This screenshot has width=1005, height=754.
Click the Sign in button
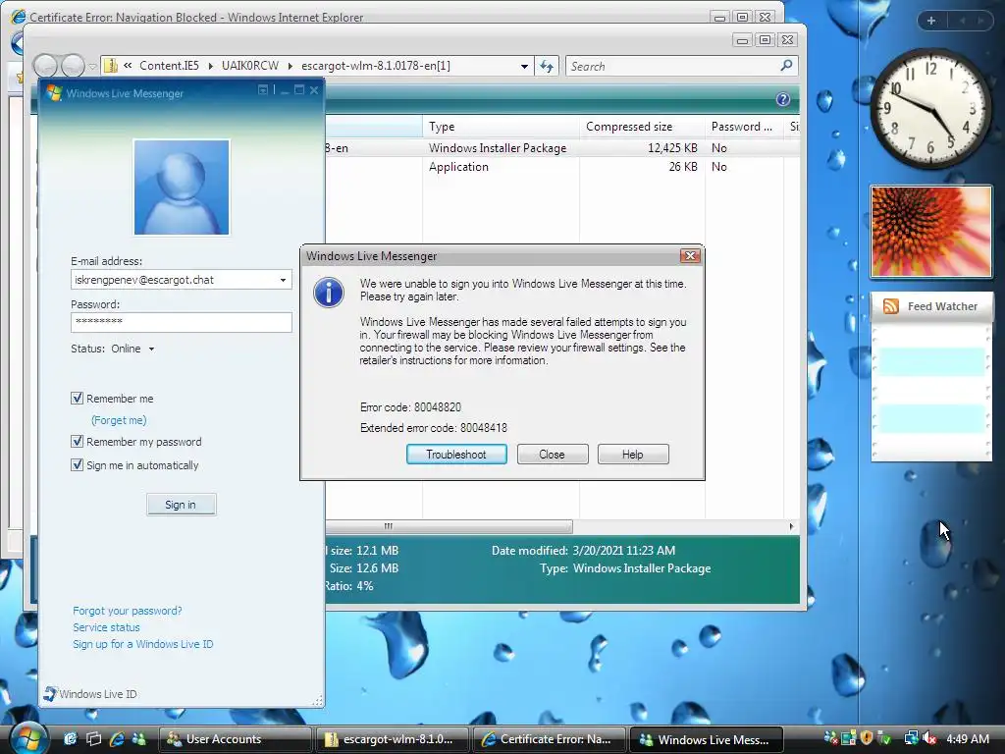pos(181,505)
